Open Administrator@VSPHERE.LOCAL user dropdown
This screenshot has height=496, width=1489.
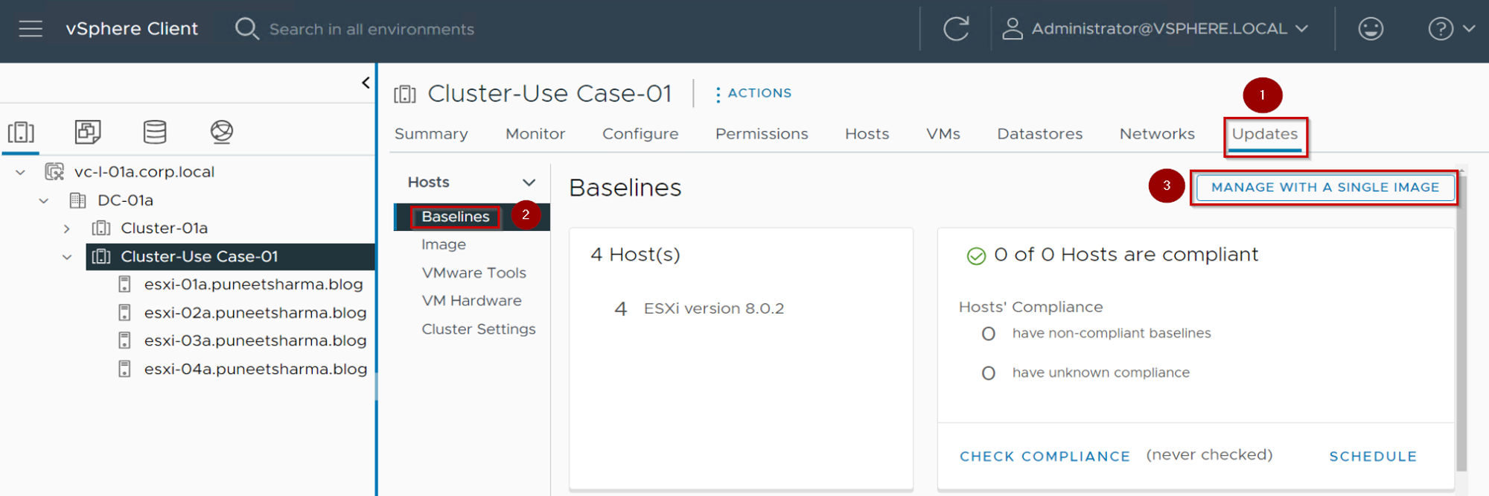[1158, 29]
